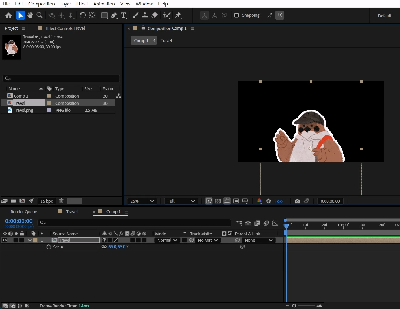Select the Pen tool
400x309 pixels.
click(x=114, y=15)
